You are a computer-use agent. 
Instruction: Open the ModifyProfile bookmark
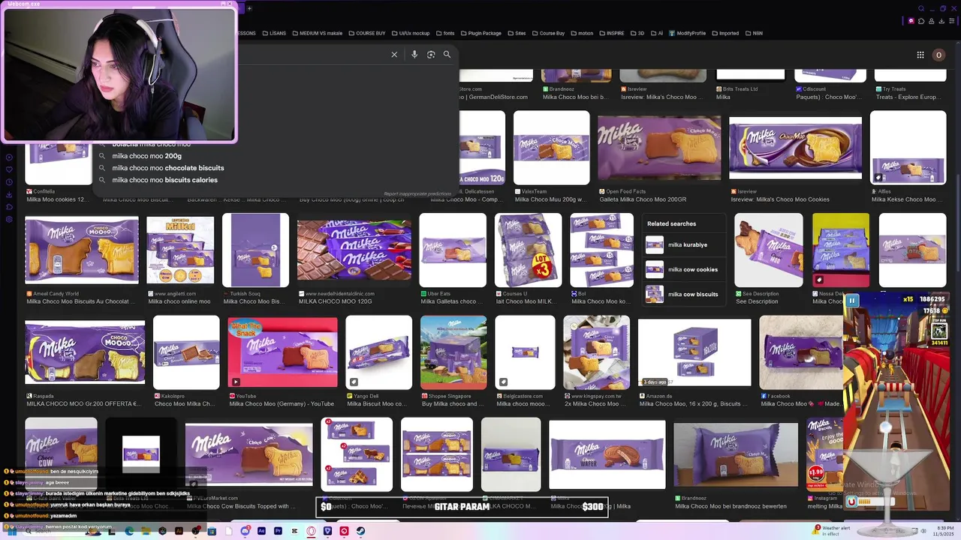[687, 33]
